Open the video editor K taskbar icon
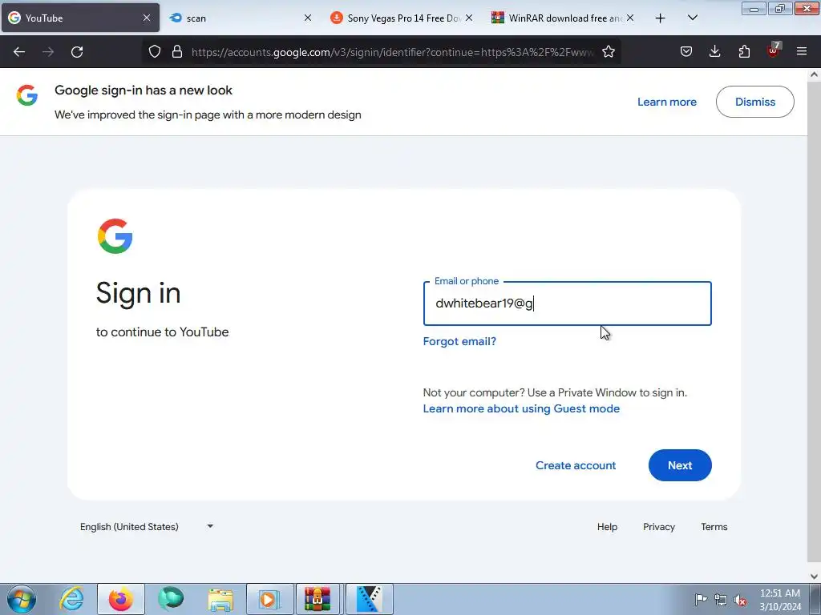 369,599
